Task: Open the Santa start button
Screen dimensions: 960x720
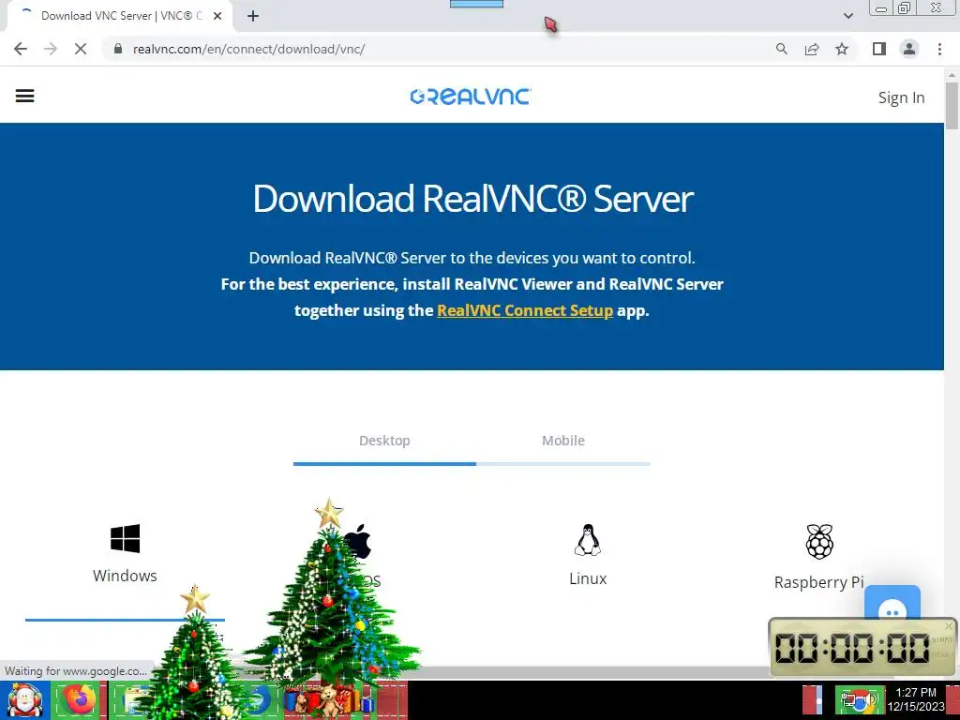Action: [24, 700]
